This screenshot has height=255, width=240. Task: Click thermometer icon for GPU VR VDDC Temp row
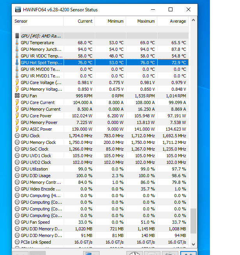17,56
